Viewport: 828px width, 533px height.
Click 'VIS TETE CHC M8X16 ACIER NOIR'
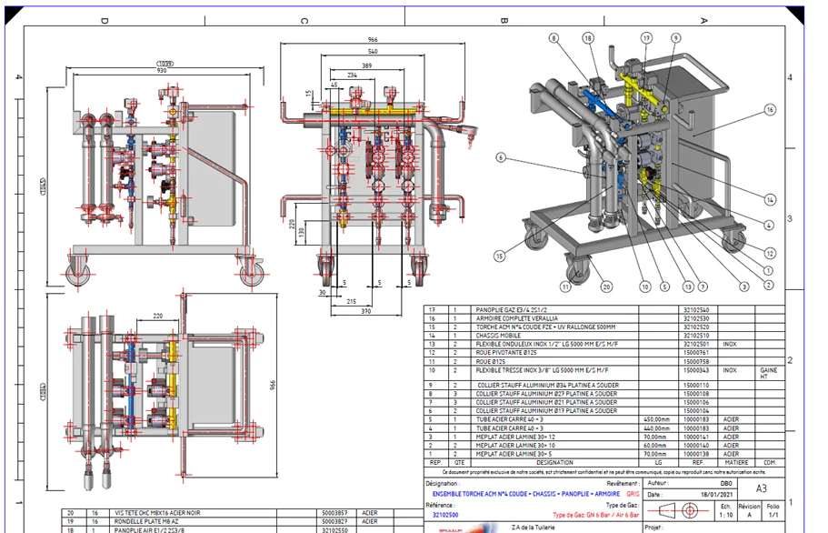pyautogui.click(x=157, y=513)
